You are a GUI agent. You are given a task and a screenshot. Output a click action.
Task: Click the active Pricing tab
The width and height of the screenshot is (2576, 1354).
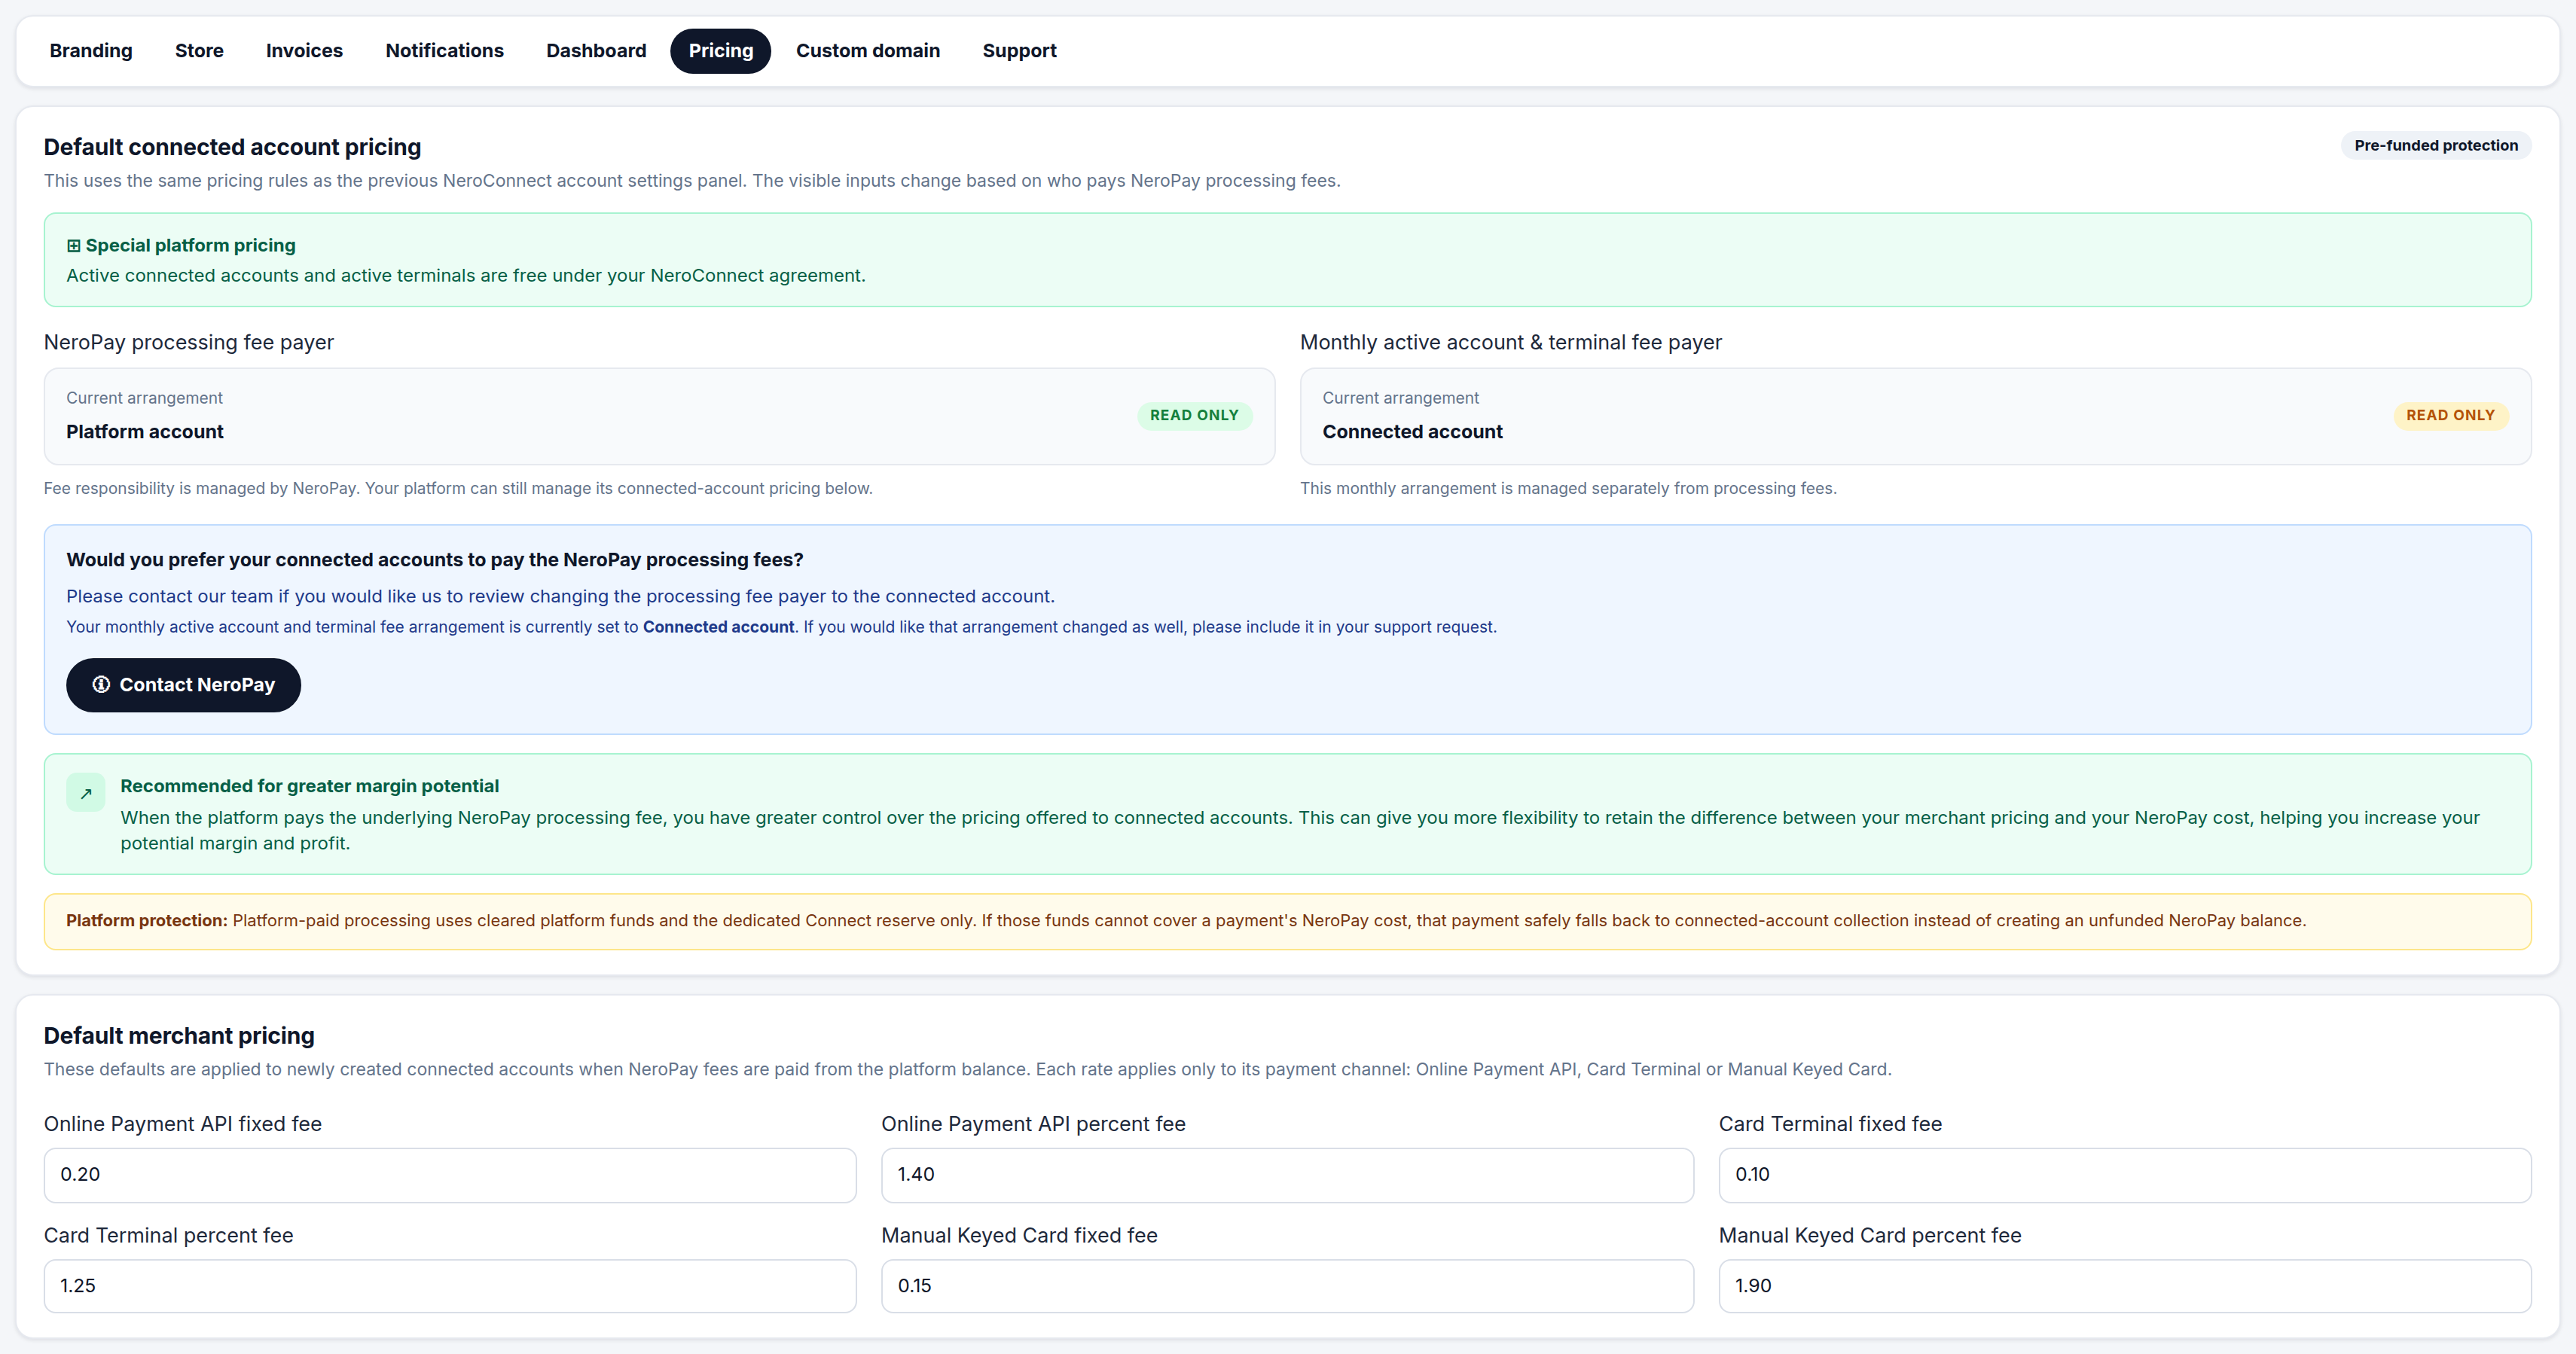click(720, 51)
